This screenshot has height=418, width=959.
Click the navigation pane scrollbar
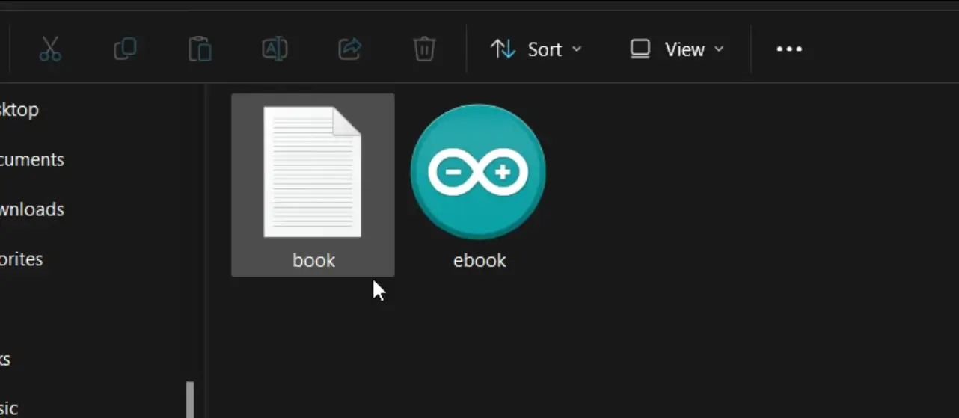190,400
